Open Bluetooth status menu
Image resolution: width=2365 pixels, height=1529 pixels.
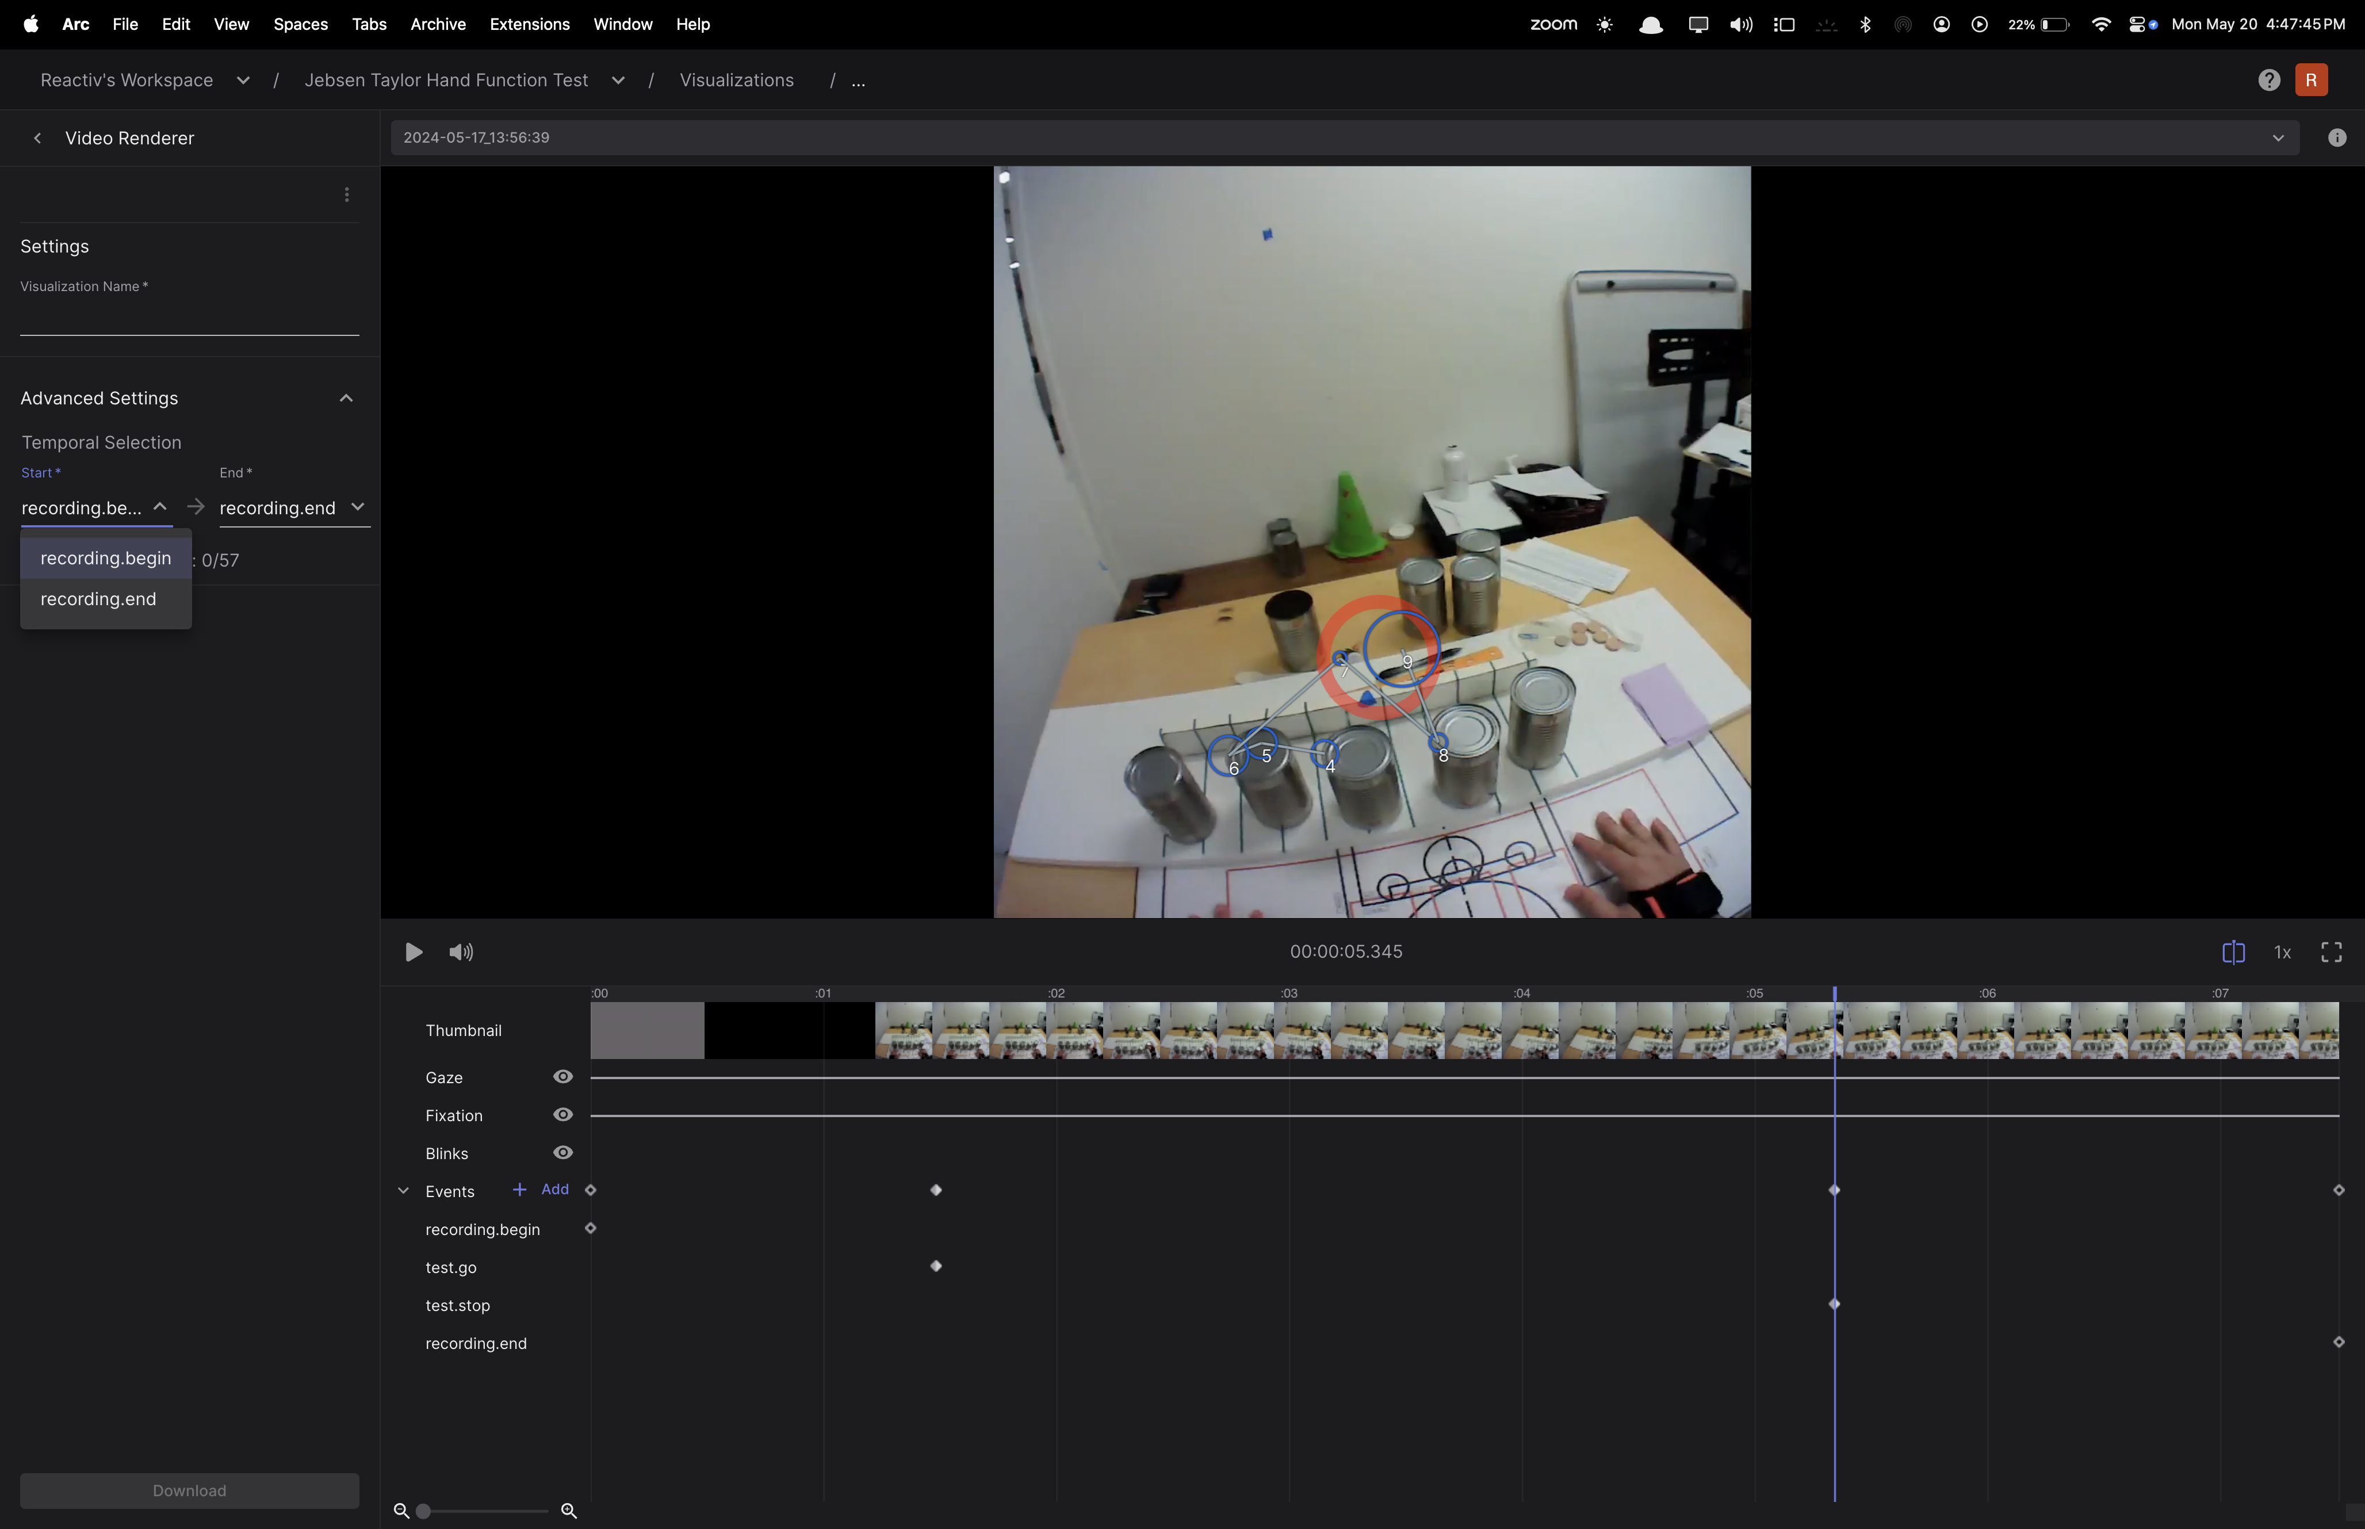click(x=1865, y=24)
